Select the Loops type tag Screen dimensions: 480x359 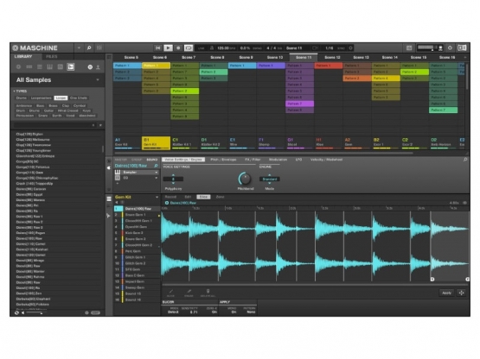61,98
